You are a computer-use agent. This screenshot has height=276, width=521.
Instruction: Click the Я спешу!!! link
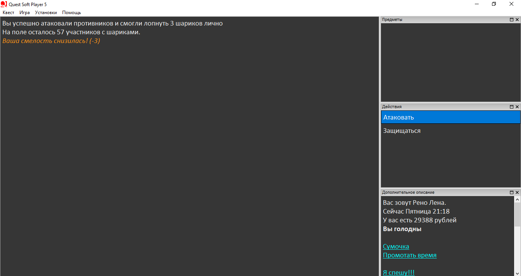(399, 272)
